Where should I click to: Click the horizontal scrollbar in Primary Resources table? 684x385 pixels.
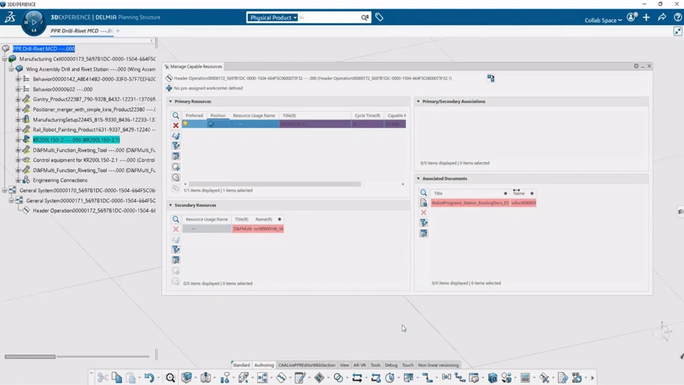pos(275,184)
